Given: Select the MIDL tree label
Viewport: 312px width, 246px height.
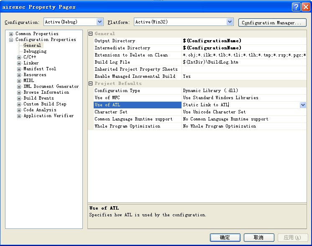Looking at the screenshot, I should 29,81.
